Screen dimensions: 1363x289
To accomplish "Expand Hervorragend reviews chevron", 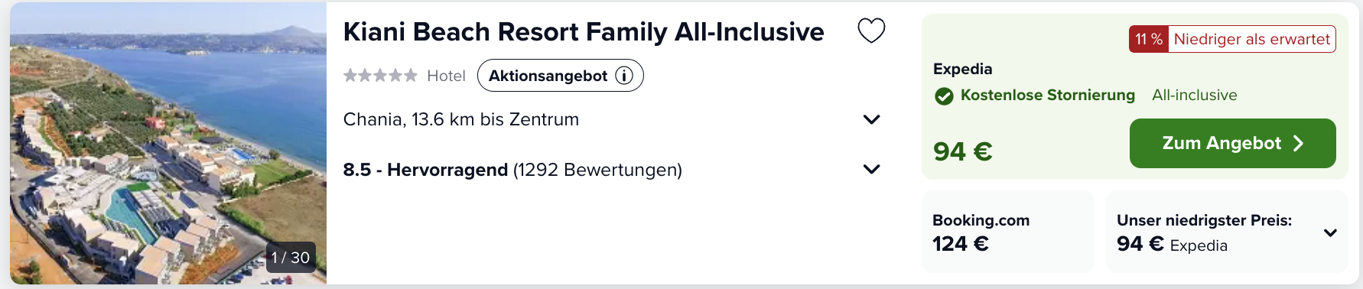I will 871,169.
